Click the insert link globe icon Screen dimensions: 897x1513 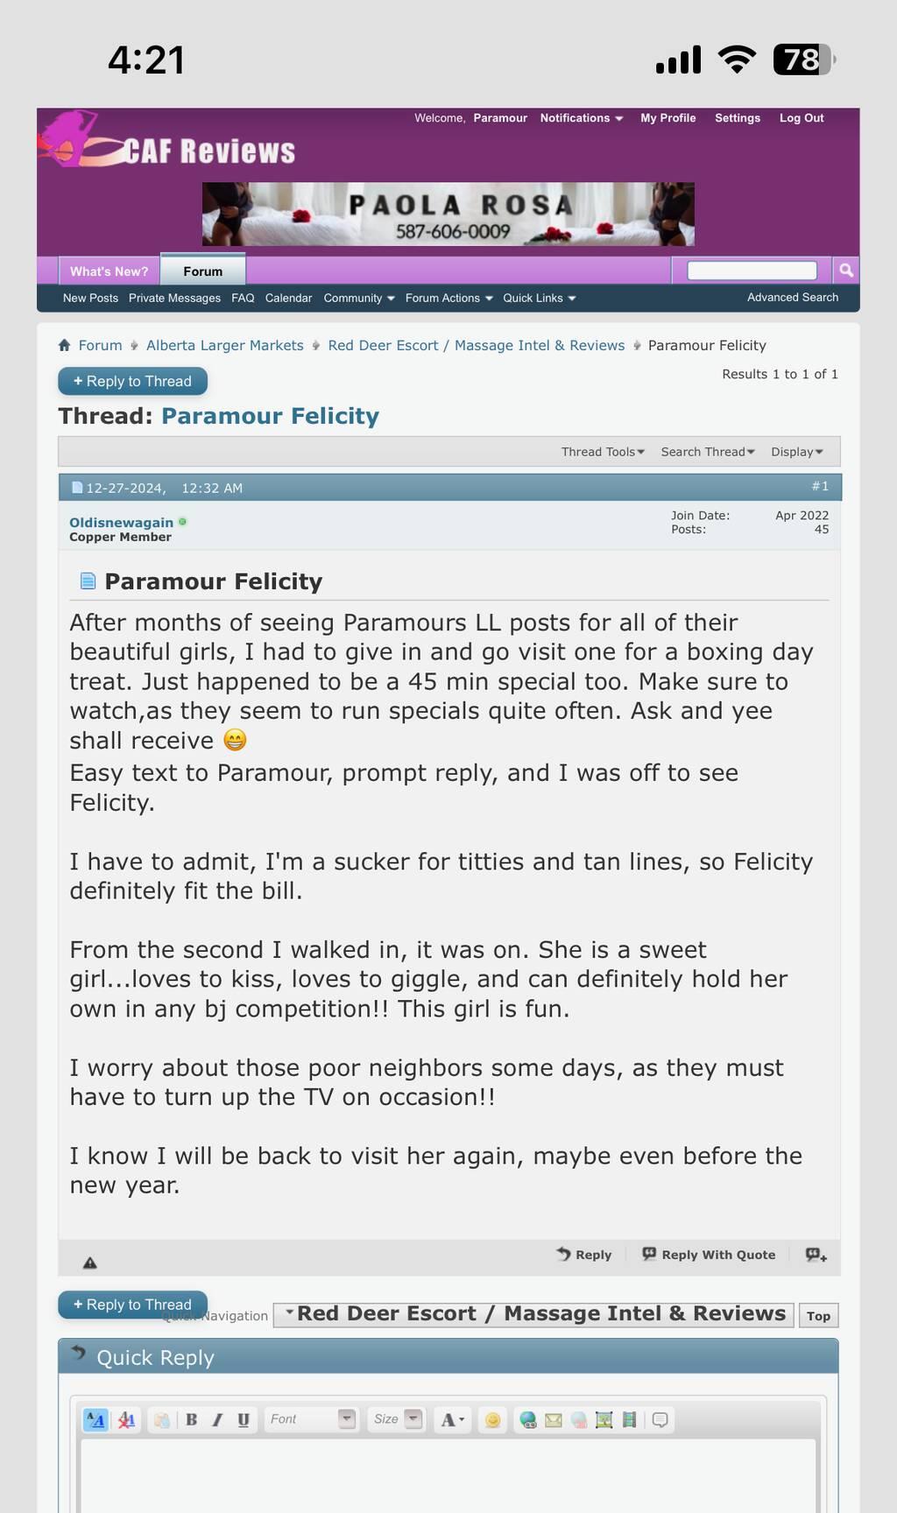[x=527, y=1420]
